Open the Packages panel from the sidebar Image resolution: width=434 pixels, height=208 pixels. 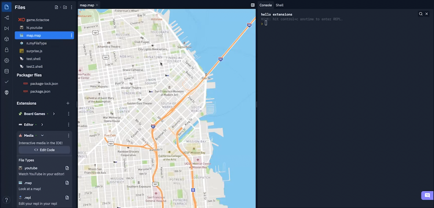[7, 39]
